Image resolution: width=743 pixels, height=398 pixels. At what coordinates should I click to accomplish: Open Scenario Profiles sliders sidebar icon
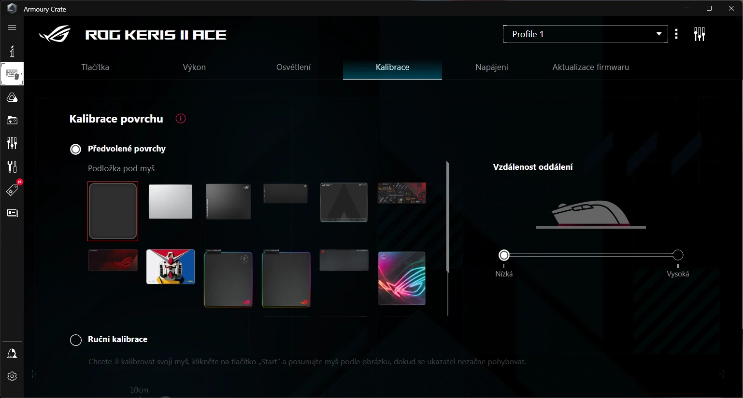12,143
